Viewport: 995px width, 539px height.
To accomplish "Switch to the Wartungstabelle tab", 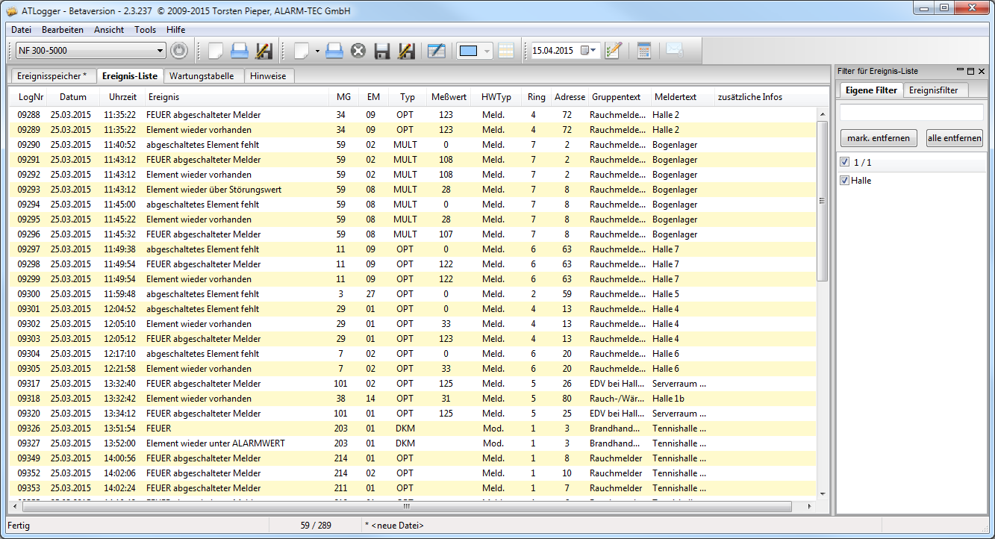I will (x=202, y=76).
